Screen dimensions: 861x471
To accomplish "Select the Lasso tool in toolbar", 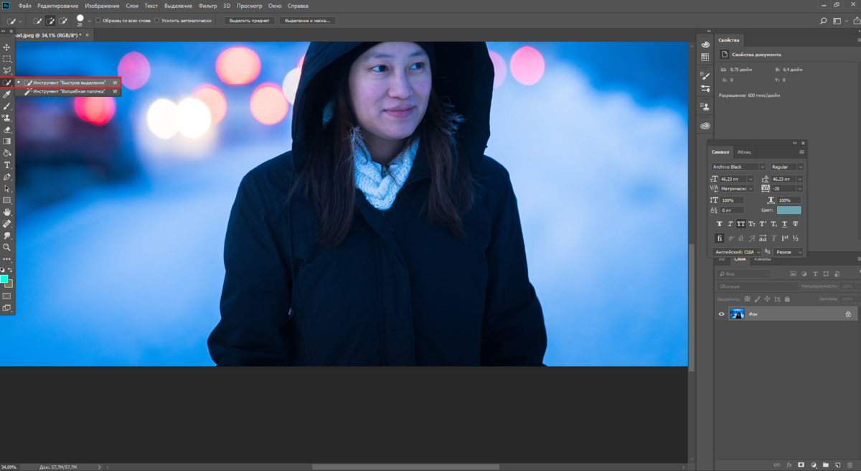I will click(7, 70).
